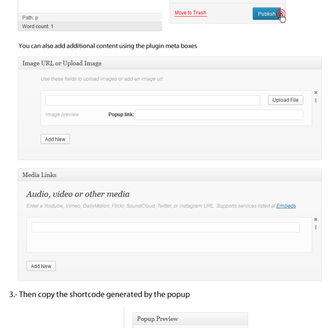
Task: Focus the media URL input field
Action: [x=165, y=227]
